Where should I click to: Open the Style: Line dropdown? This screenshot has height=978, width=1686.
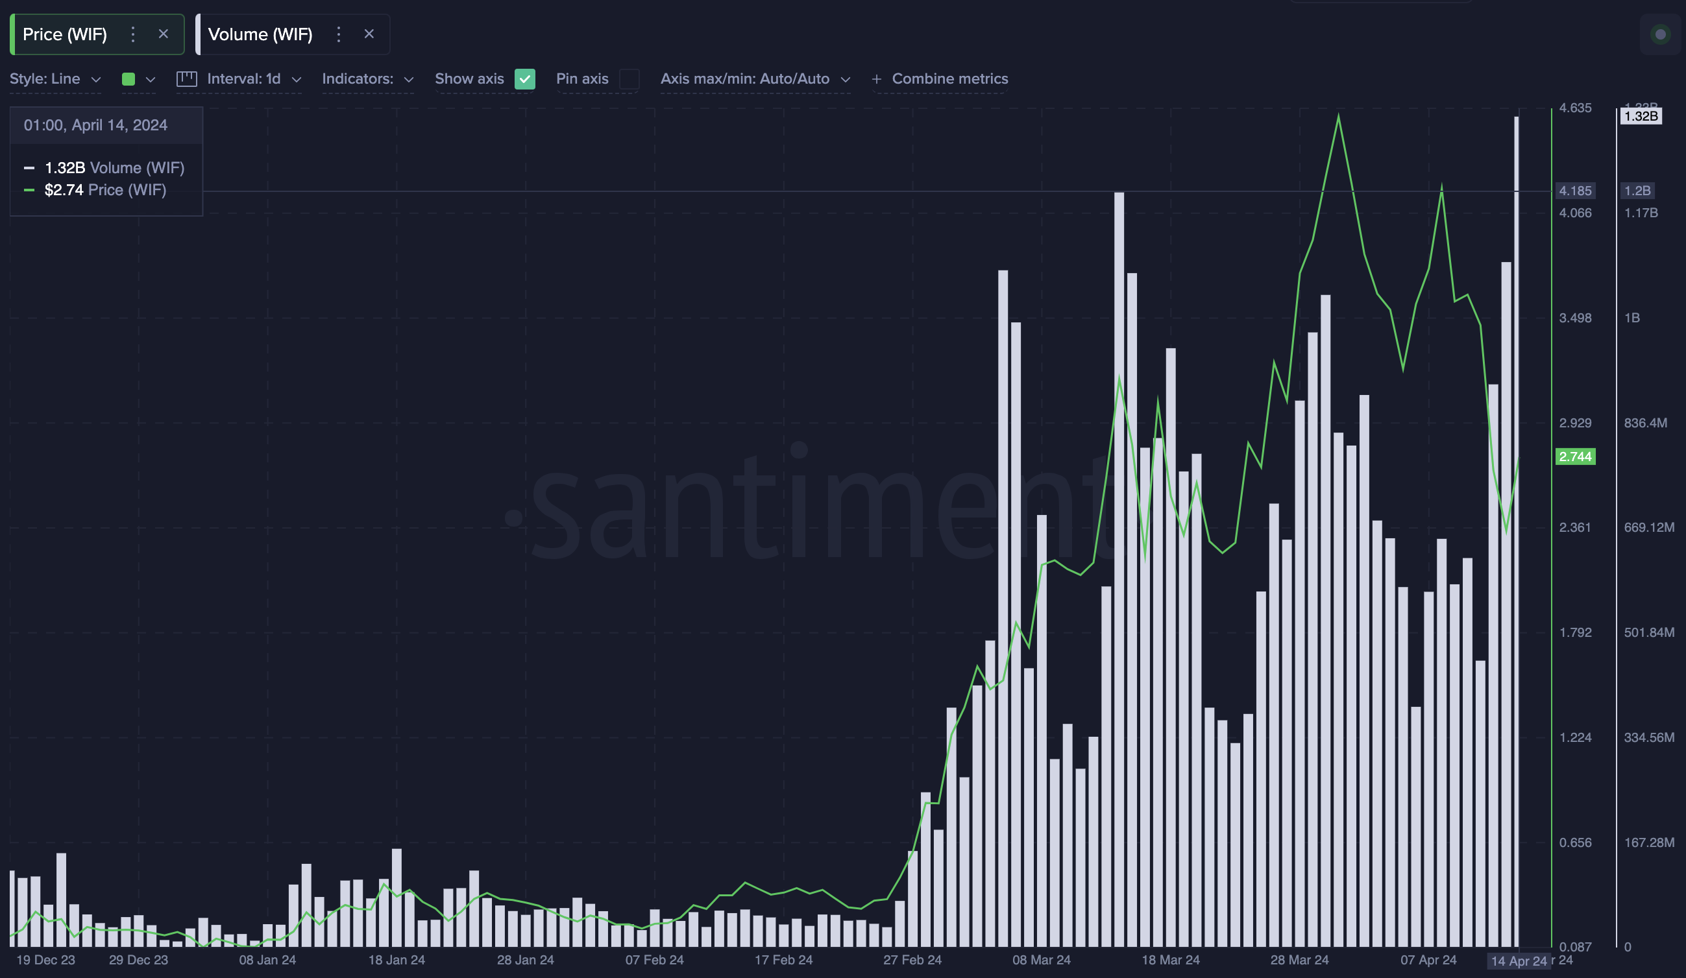pyautogui.click(x=55, y=78)
